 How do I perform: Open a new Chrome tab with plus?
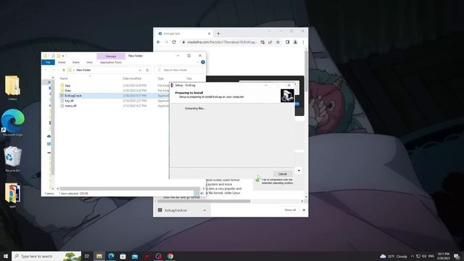218,34
